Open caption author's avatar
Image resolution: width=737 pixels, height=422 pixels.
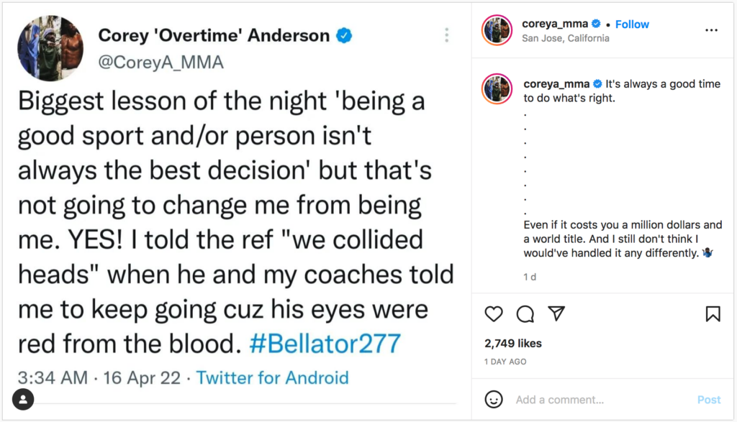pyautogui.click(x=497, y=88)
